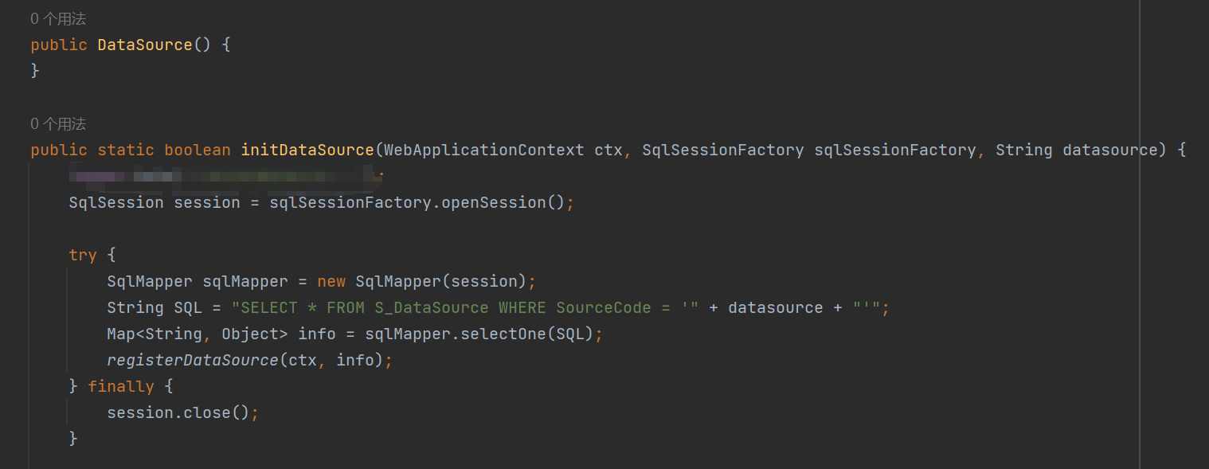Click the ctx parameter in method signature
Screen dimensions: 1209x469
coord(608,150)
